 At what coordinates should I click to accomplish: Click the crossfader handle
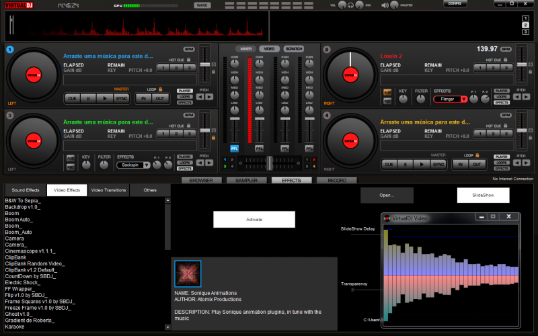point(270,163)
